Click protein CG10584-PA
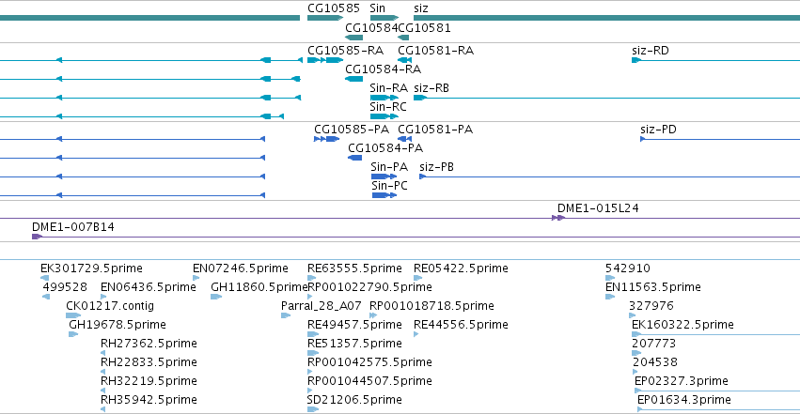800x414 pixels. click(354, 158)
